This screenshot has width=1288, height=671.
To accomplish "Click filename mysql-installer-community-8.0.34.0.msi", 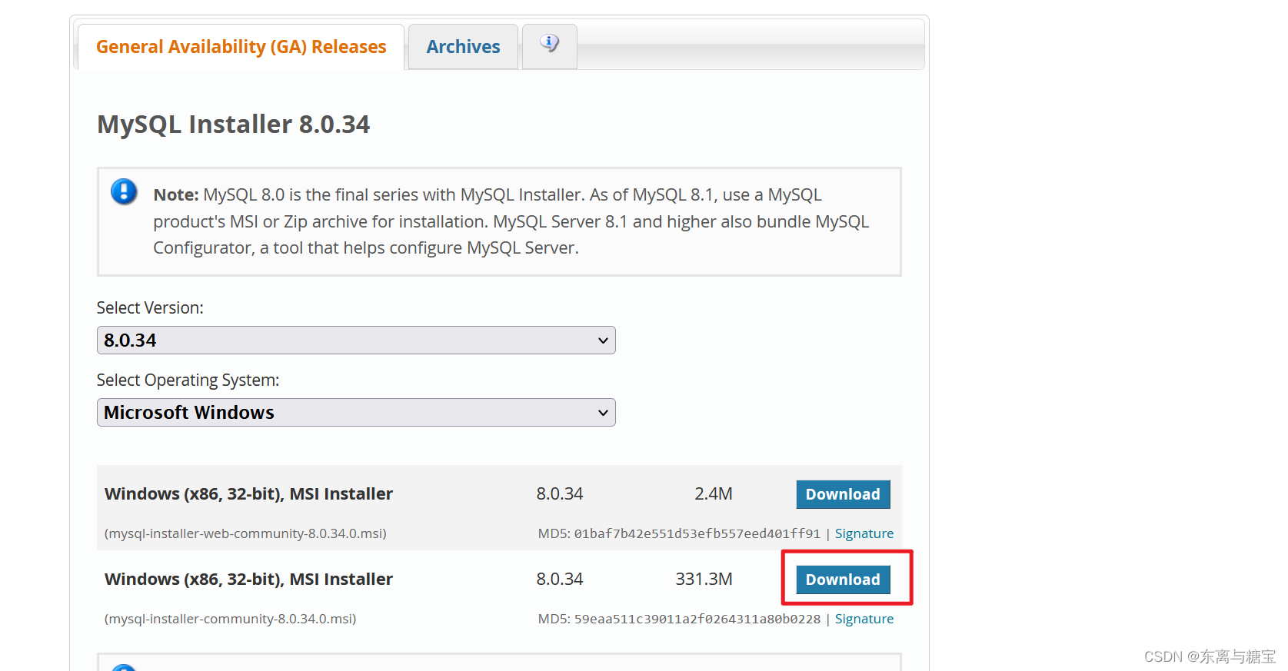I will pyautogui.click(x=230, y=619).
